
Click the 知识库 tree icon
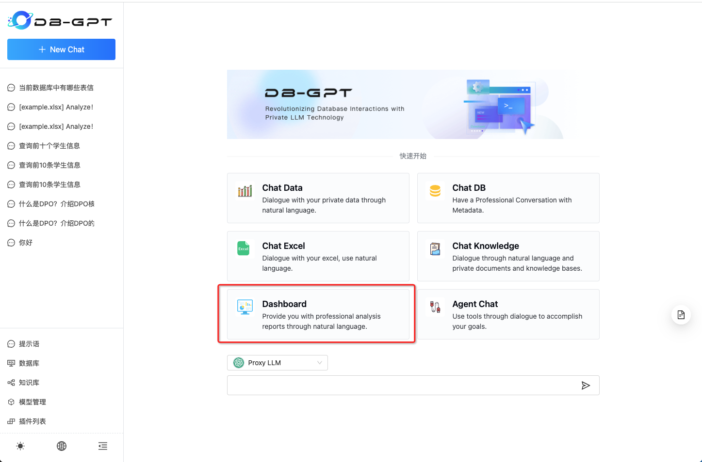pyautogui.click(x=11, y=383)
